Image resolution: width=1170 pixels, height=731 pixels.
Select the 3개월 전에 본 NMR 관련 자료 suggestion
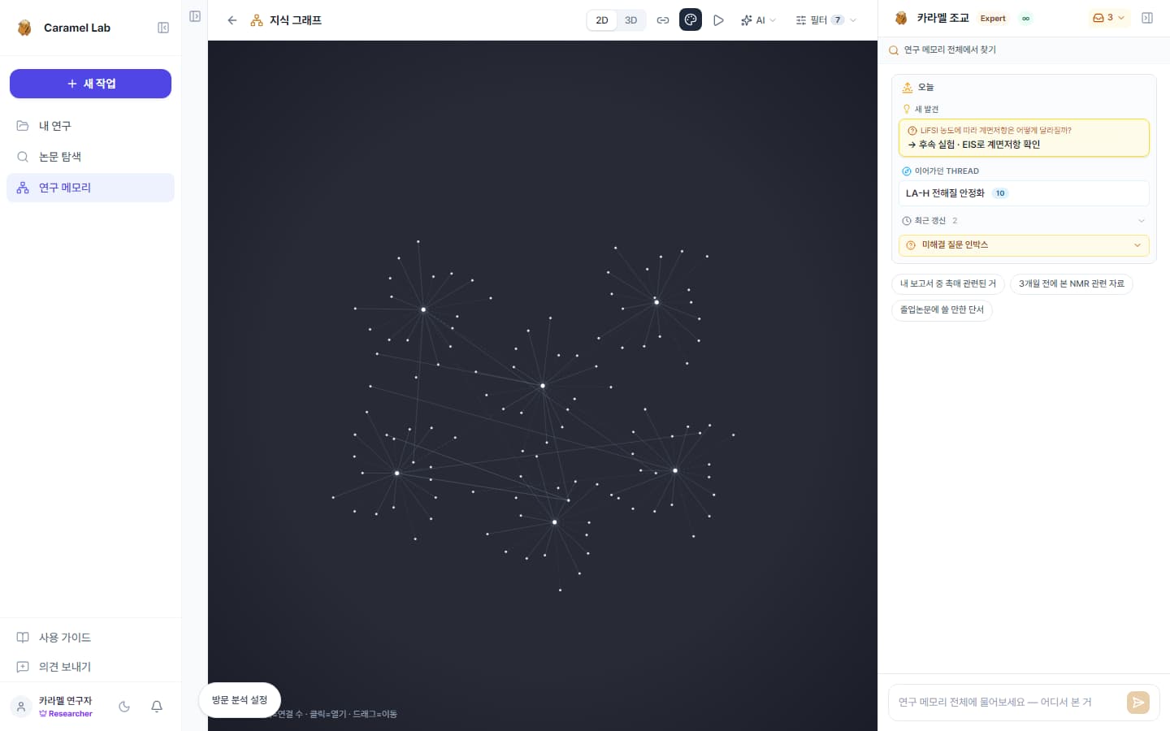[x=1072, y=284]
